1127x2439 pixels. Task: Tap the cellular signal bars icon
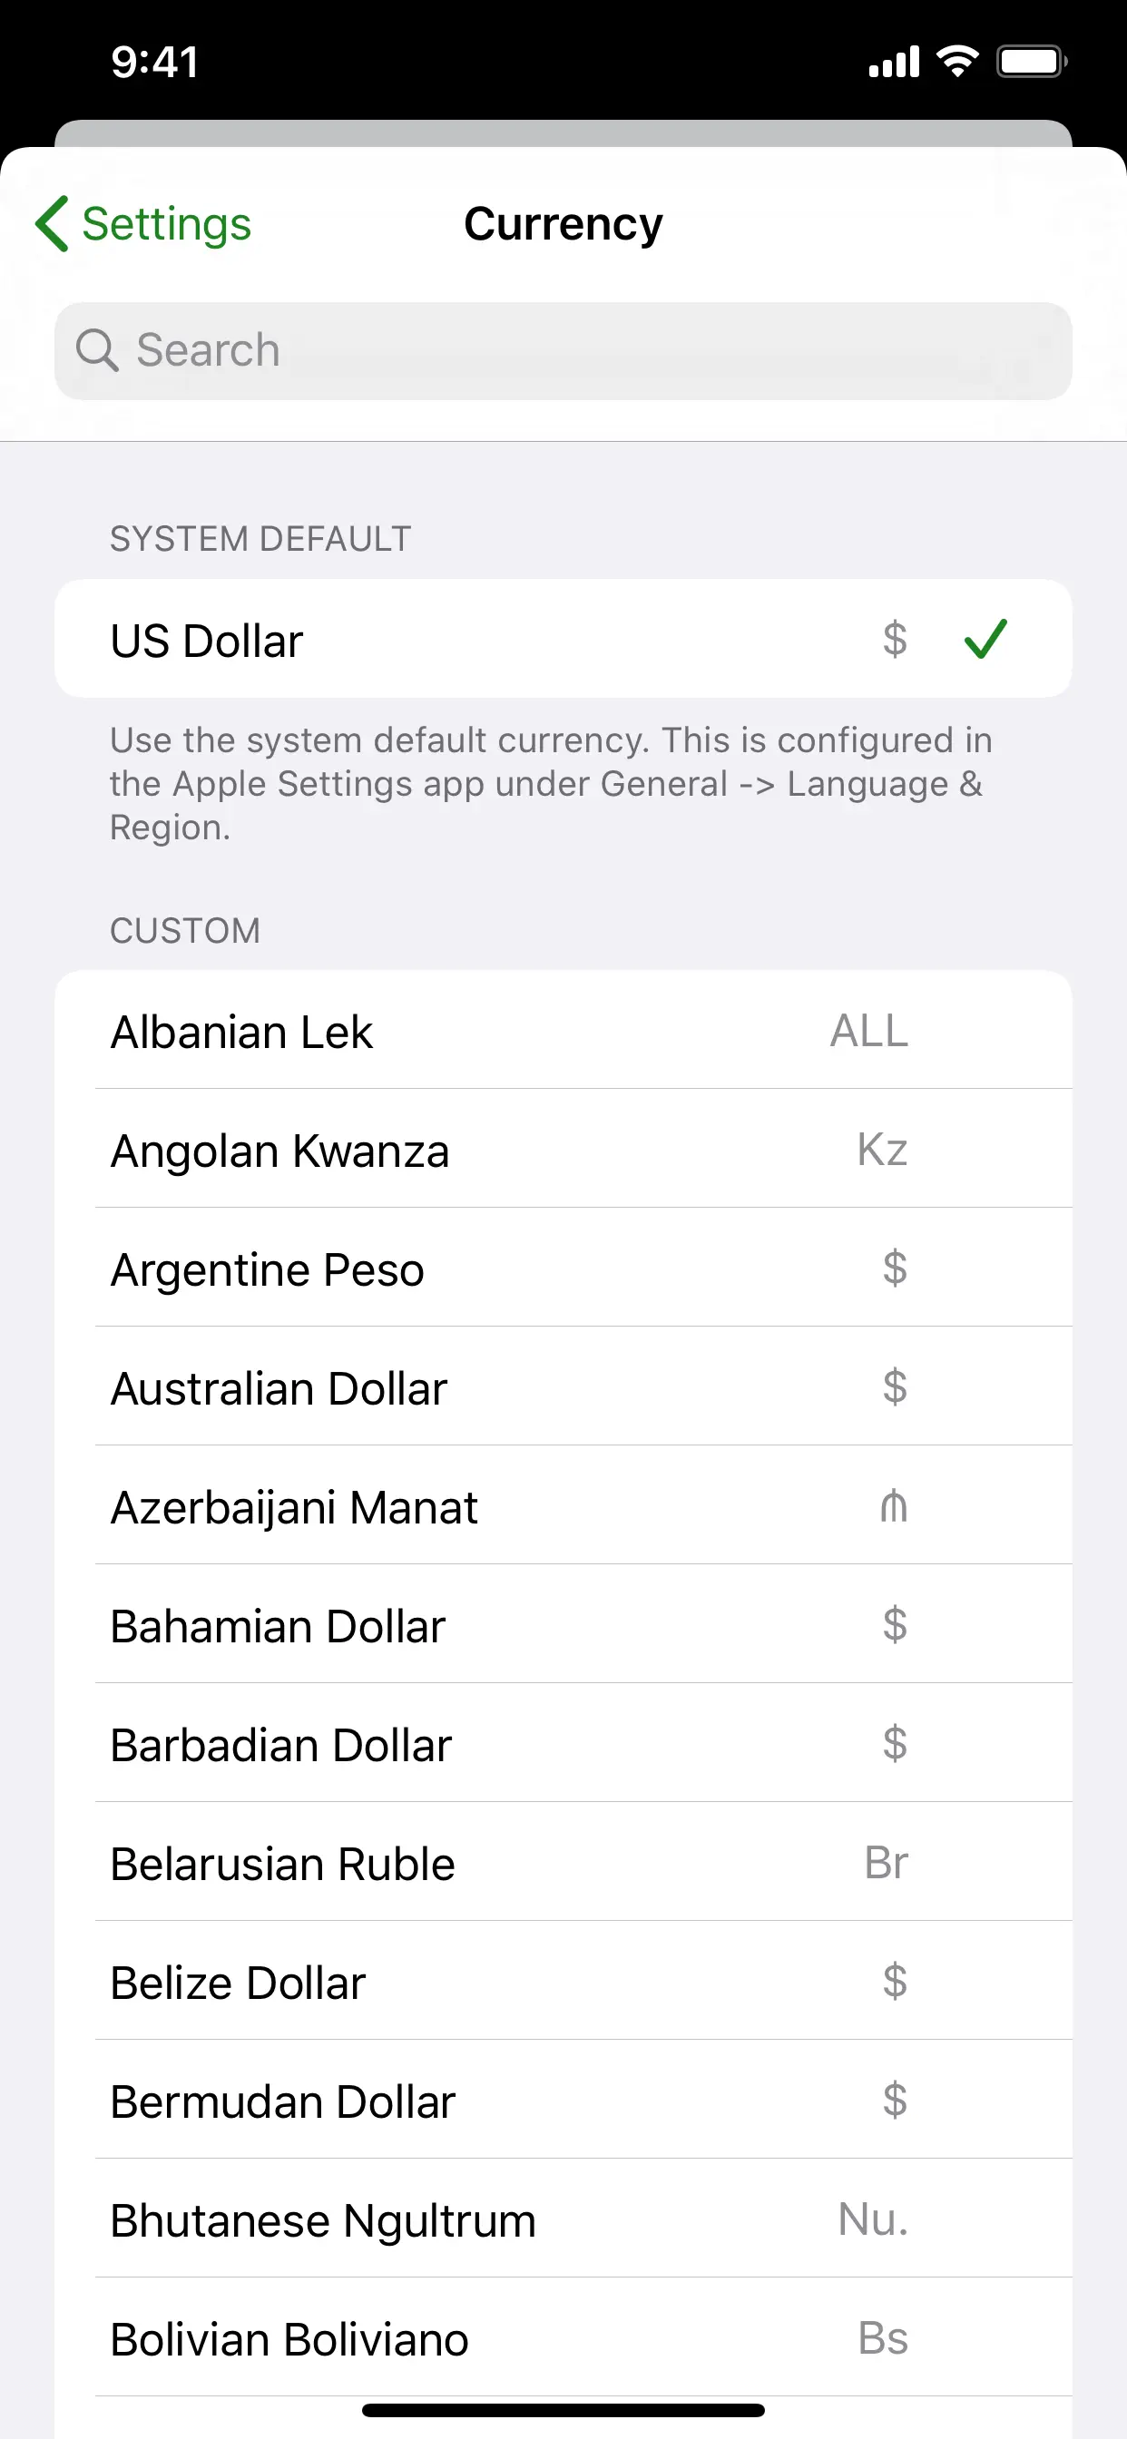tap(894, 62)
